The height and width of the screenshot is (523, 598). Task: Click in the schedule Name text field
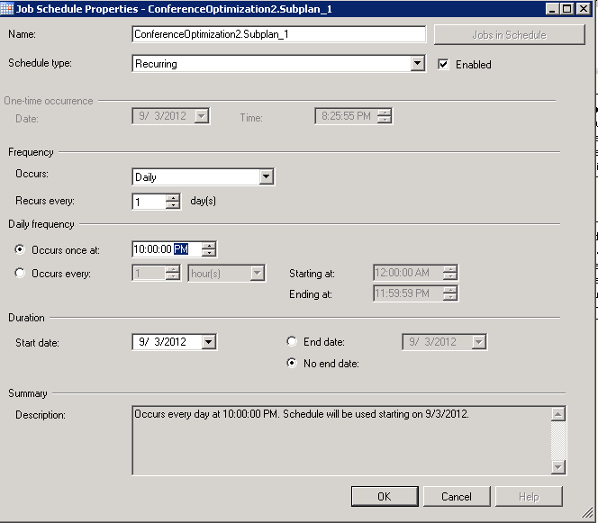[277, 34]
